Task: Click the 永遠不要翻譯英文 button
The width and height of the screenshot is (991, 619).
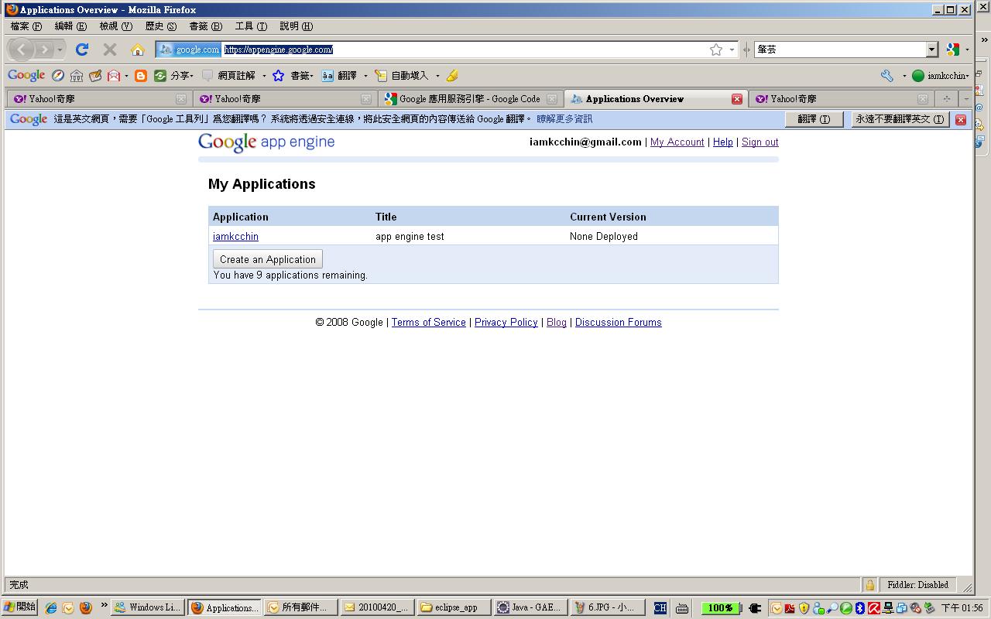Action: 900,119
